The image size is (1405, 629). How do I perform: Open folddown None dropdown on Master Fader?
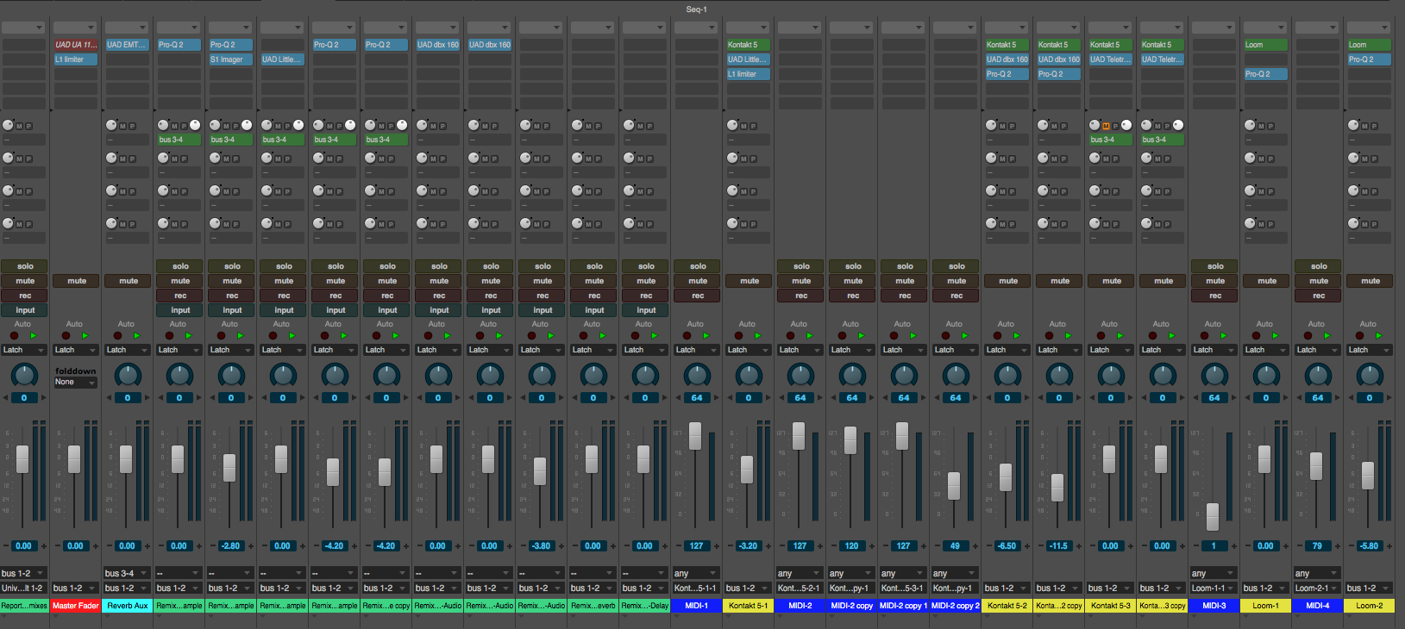pyautogui.click(x=75, y=382)
